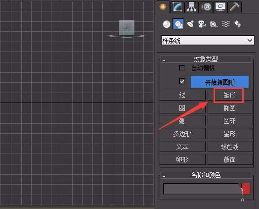
Task: Choose the 卵形 egg shape button
Action: (182, 159)
